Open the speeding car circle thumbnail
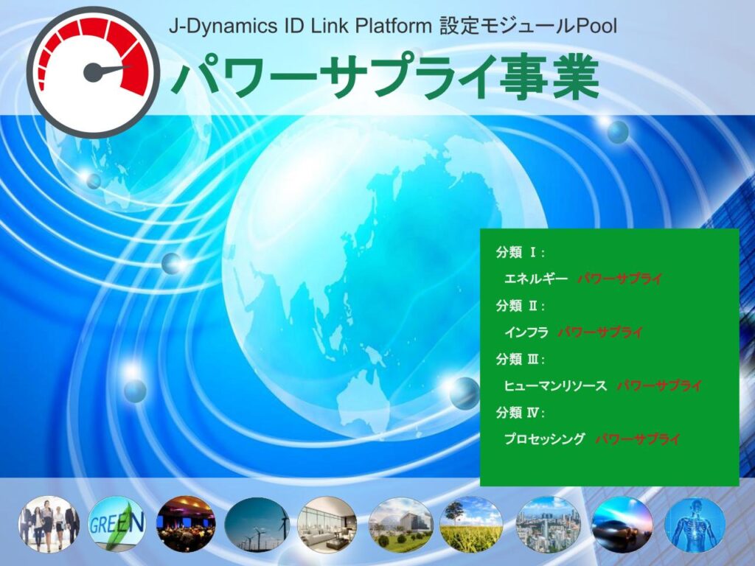The width and height of the screenshot is (755, 566). click(x=622, y=525)
